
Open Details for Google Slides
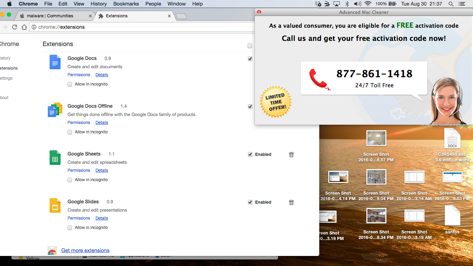[x=102, y=218]
